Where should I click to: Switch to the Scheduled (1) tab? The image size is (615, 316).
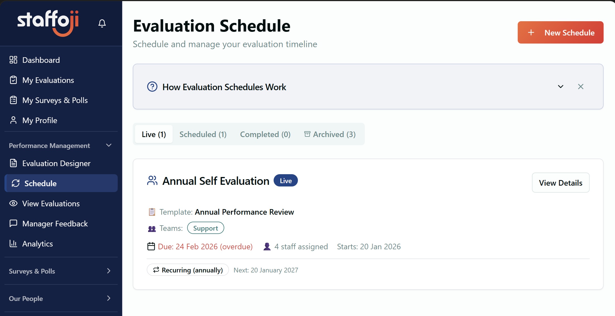[x=203, y=134]
